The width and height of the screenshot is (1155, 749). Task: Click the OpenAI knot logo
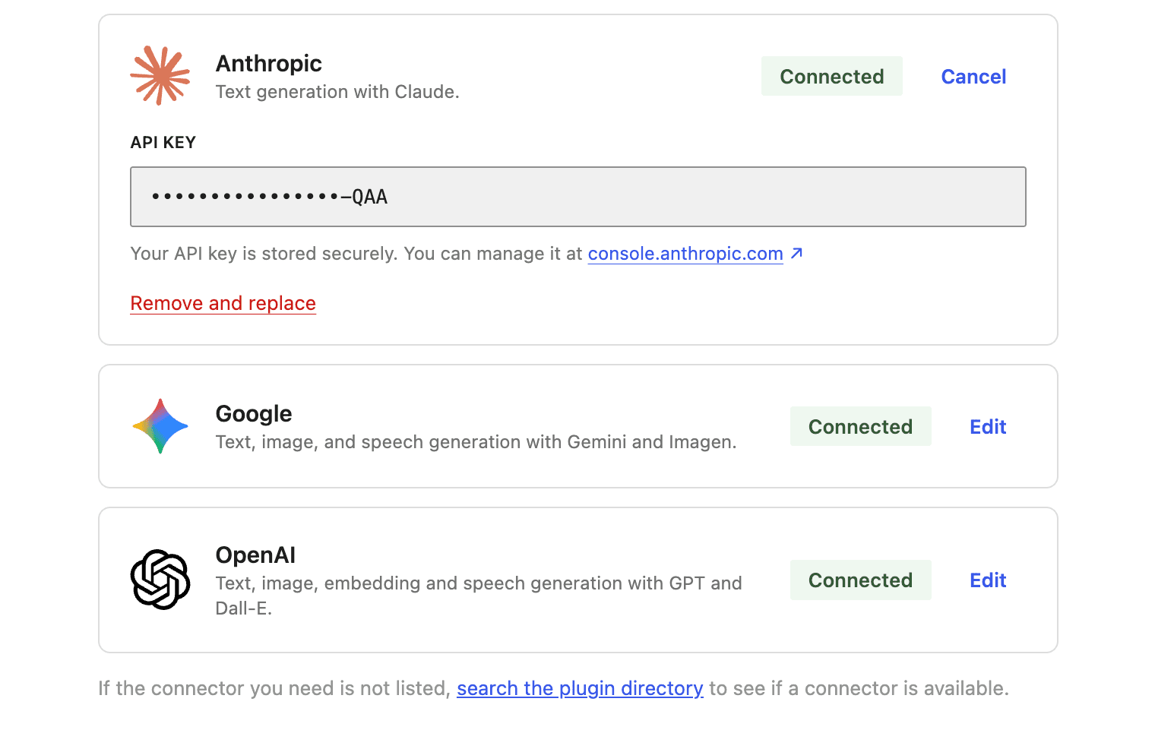[160, 580]
